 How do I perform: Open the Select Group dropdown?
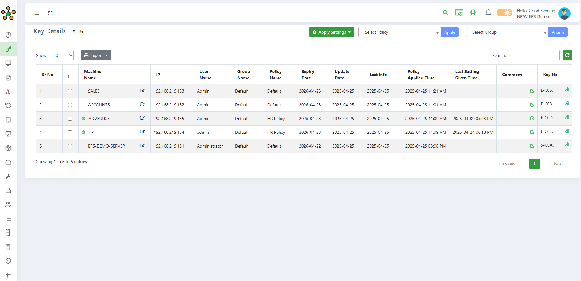click(507, 32)
